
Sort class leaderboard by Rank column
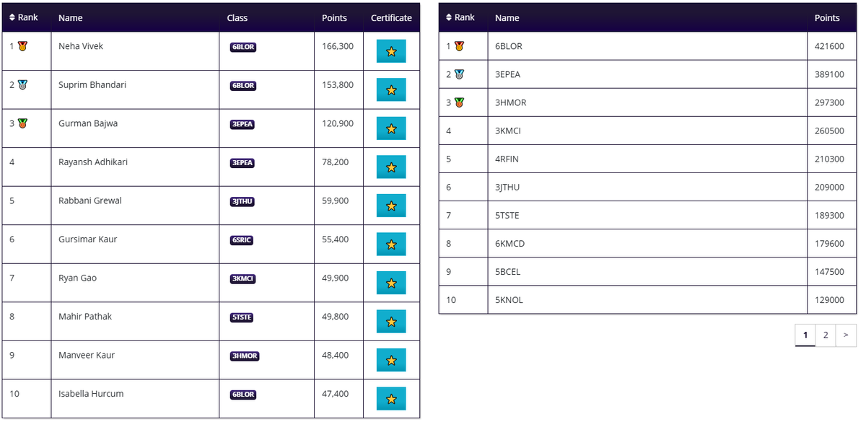coord(460,17)
